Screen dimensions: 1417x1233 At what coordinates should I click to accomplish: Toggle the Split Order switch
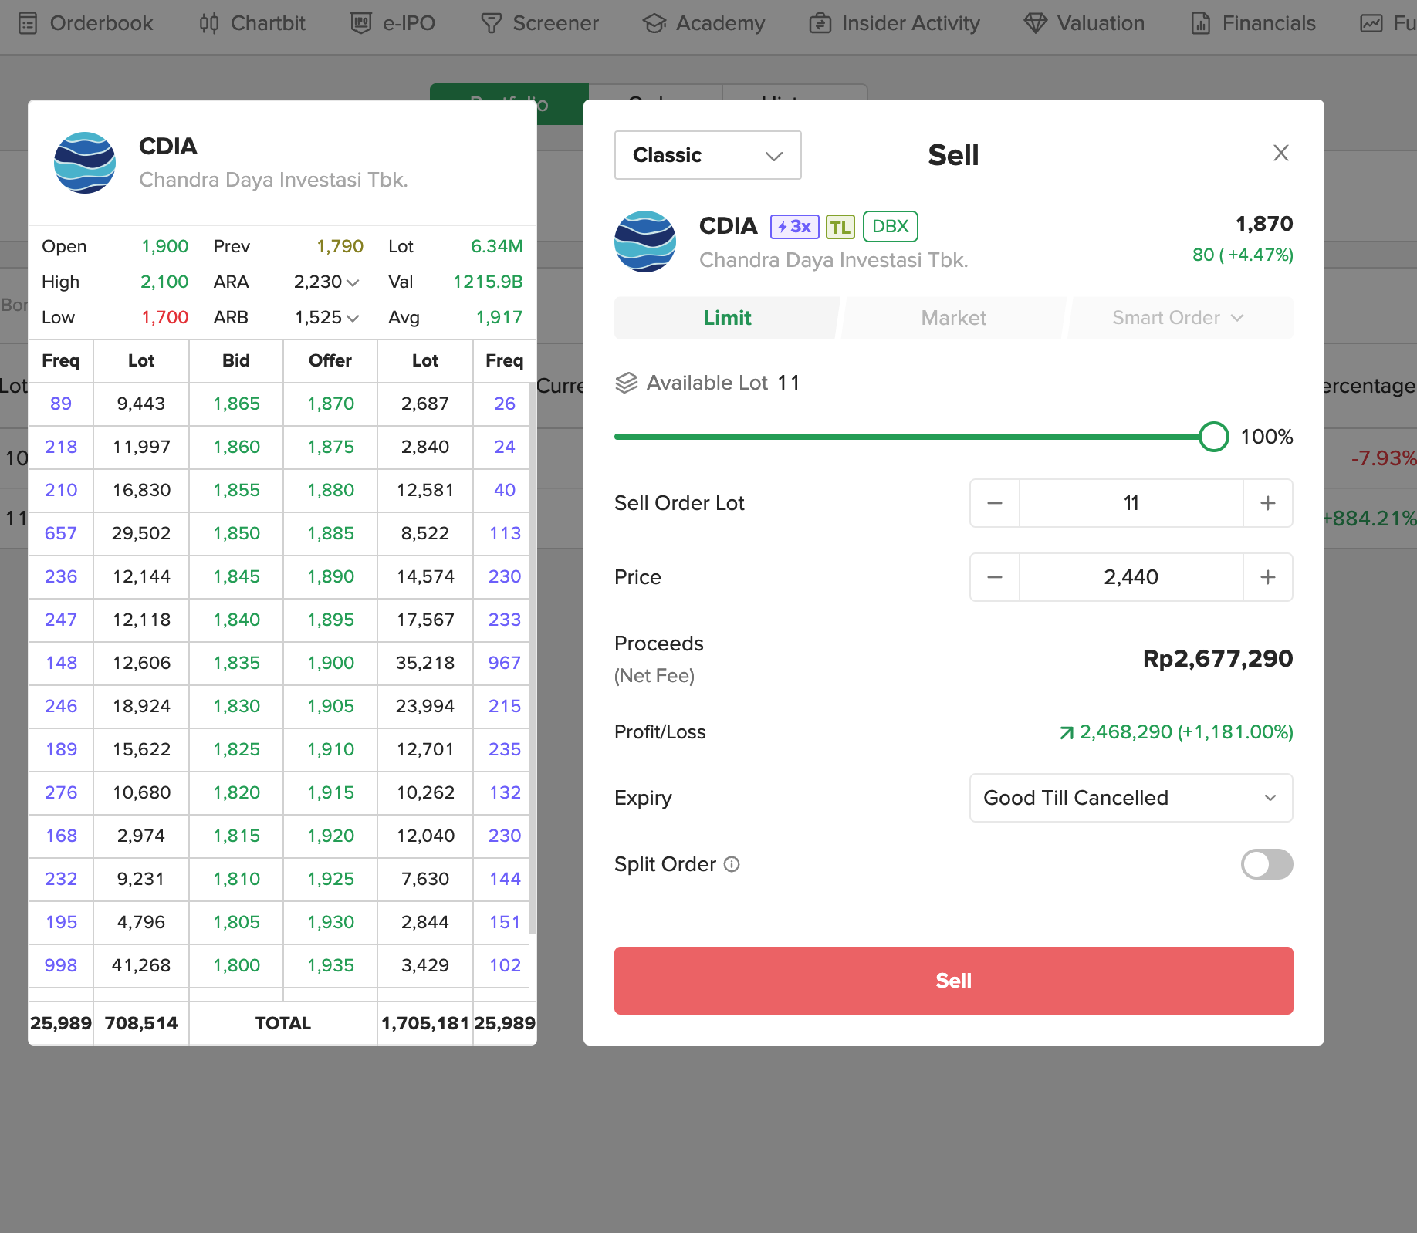pos(1267,864)
